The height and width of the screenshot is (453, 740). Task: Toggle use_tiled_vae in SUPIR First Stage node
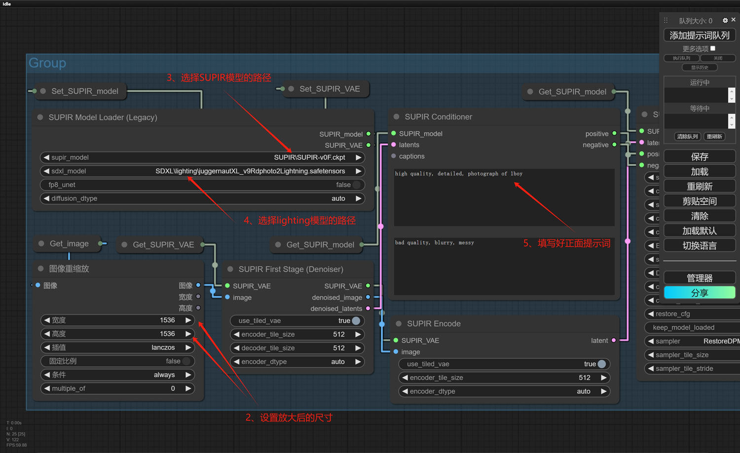[x=356, y=321]
